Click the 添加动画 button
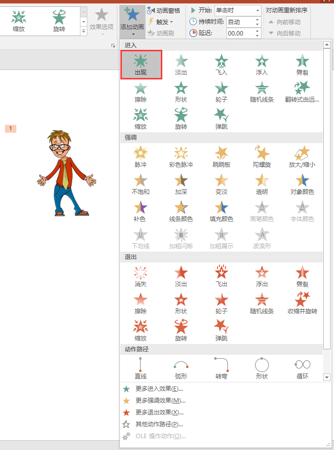334x450 pixels. (132, 20)
